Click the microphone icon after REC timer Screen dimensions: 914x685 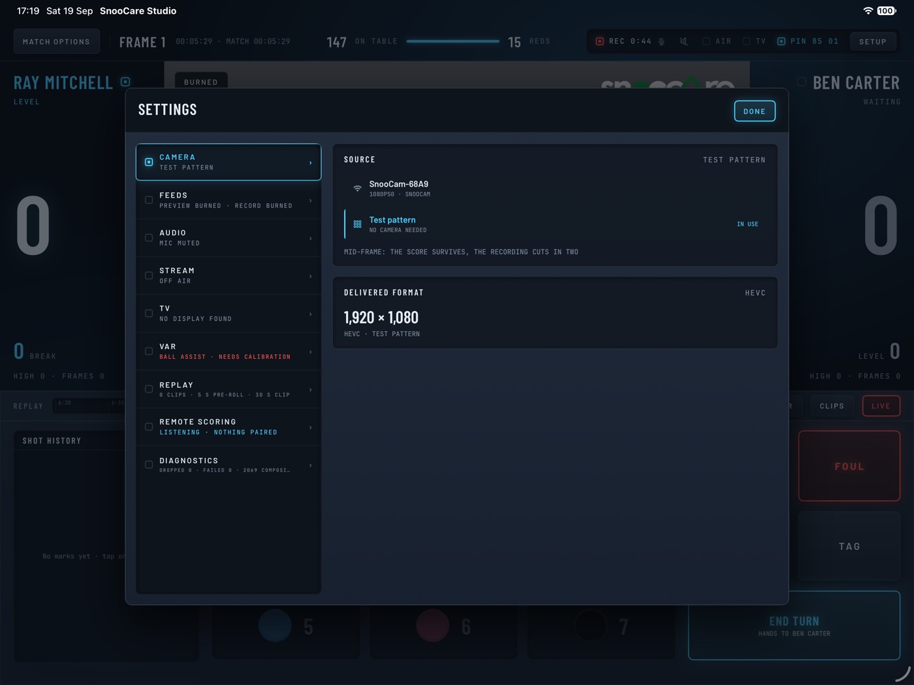[661, 42]
